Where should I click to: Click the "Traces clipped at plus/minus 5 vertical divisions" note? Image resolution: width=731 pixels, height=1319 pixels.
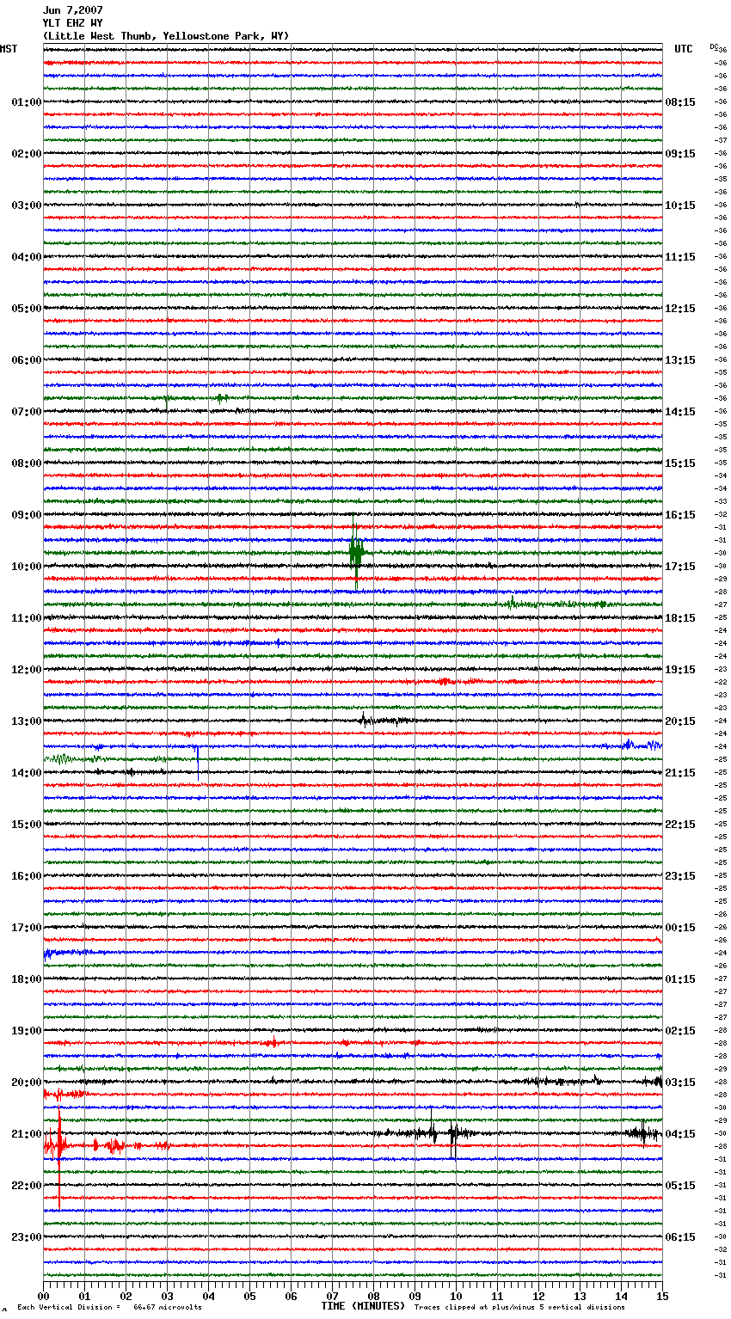pos(520,1308)
